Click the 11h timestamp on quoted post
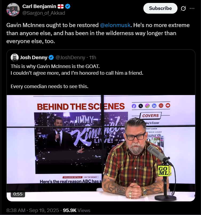201x215 pixels. click(x=92, y=57)
